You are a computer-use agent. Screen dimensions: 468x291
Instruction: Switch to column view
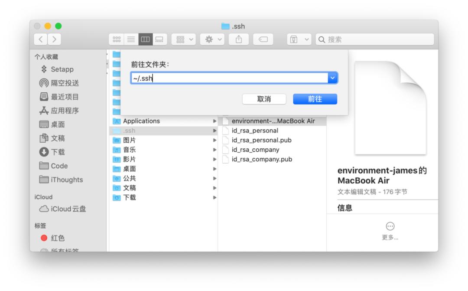(145, 39)
